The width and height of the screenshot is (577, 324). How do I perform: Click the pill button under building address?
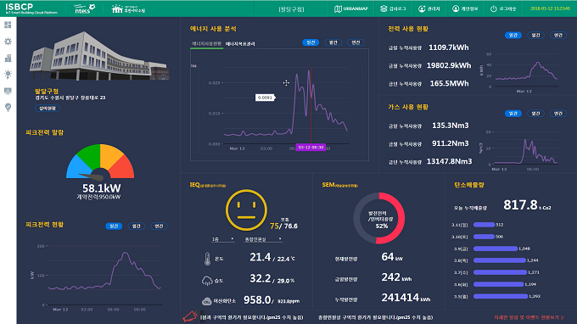[48, 108]
